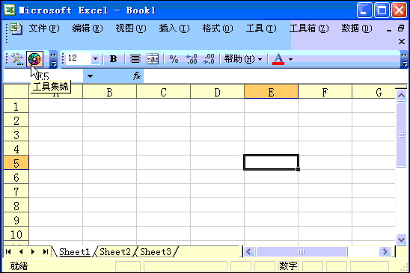The width and height of the screenshot is (410, 273).
Task: Toggle Bold formatting button
Action: click(x=113, y=59)
